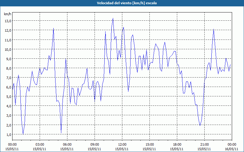The height and width of the screenshot is (152, 244).
Task: Click the 6,0 y-axis label
Action: click(x=9, y=87)
